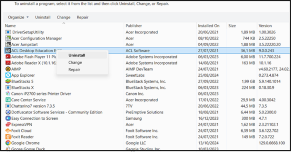Click the 9.0.0.243 version cell
291x152 pixels.
pyautogui.click(x=266, y=51)
